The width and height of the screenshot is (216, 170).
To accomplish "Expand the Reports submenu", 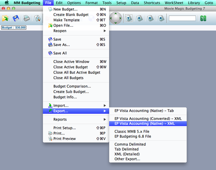I will click(76, 120).
